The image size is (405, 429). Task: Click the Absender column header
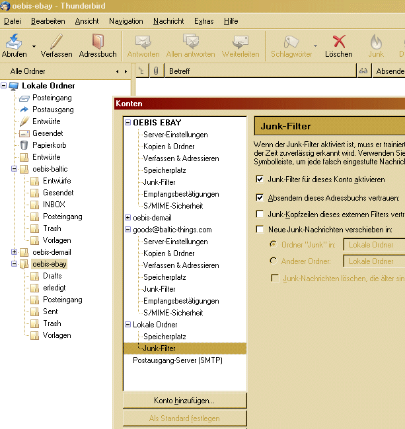(389, 71)
